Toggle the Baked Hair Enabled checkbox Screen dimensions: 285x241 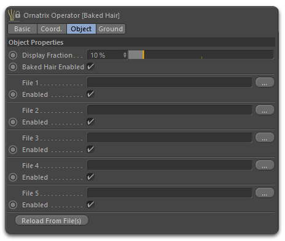click(x=90, y=67)
